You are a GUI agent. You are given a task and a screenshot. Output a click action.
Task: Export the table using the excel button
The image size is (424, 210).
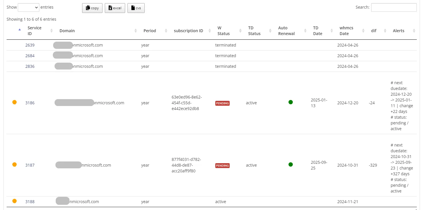pos(115,8)
